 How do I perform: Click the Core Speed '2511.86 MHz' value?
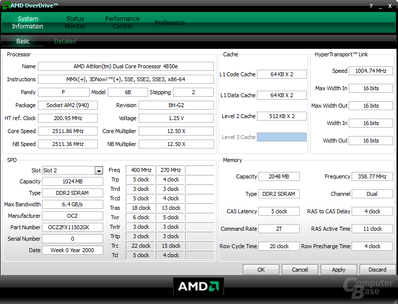68,131
